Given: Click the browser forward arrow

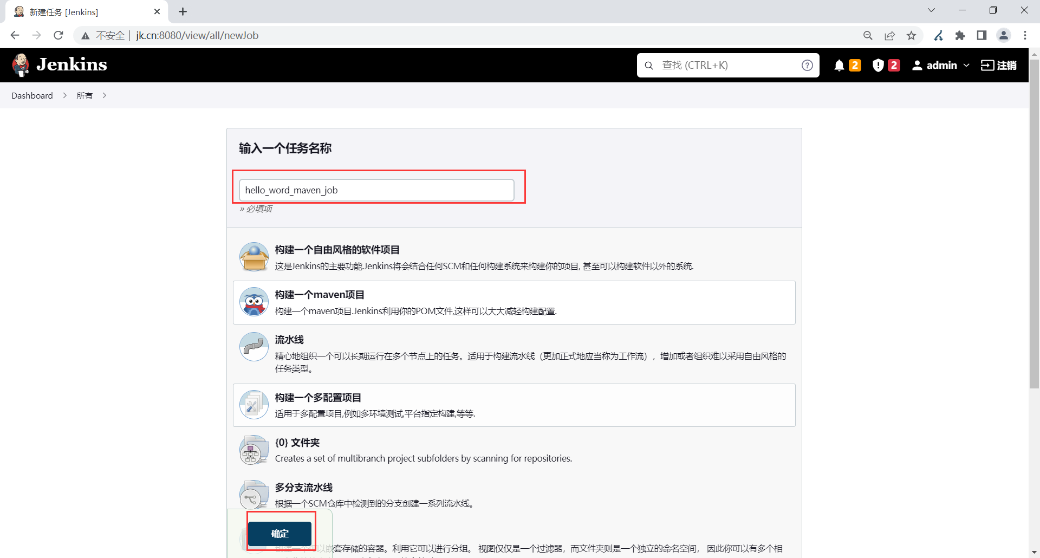Looking at the screenshot, I should [x=37, y=35].
